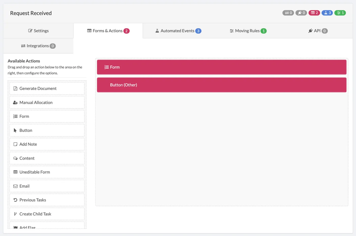Go to the Moving Rules tab

pos(248,31)
